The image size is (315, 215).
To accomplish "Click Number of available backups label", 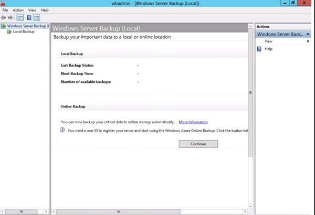I will click(x=86, y=82).
